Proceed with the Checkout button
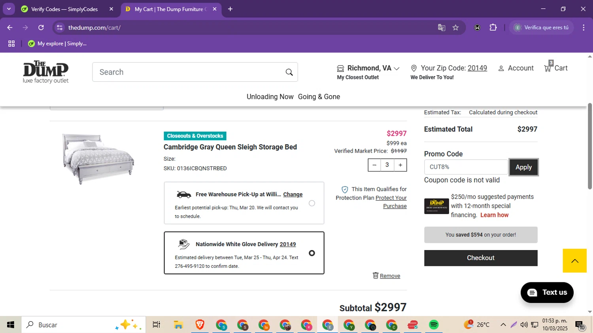Screen dimensions: 593x333 (481, 258)
